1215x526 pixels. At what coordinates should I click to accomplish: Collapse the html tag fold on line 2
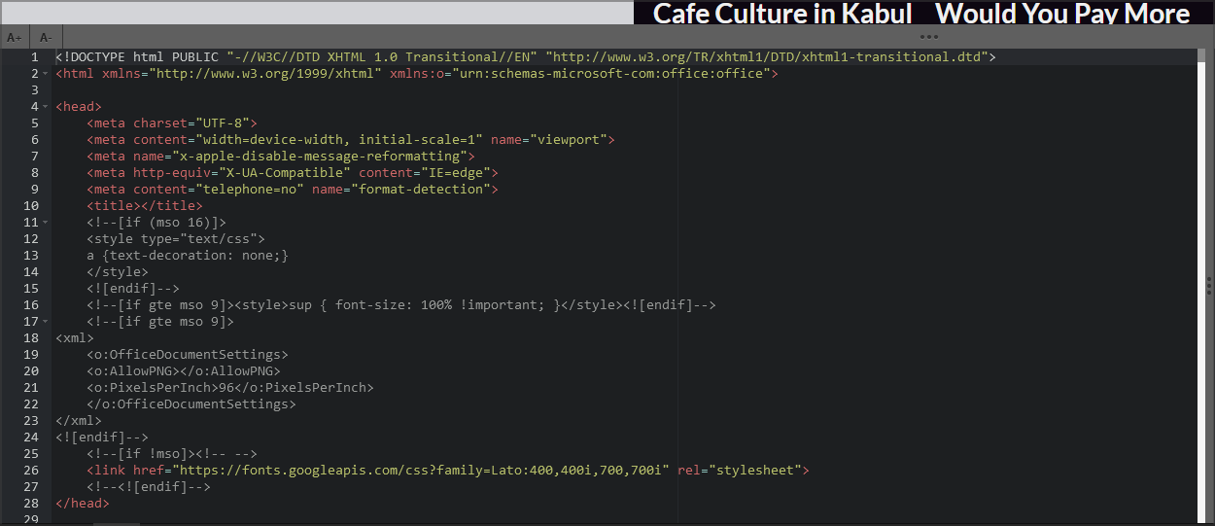tap(46, 74)
